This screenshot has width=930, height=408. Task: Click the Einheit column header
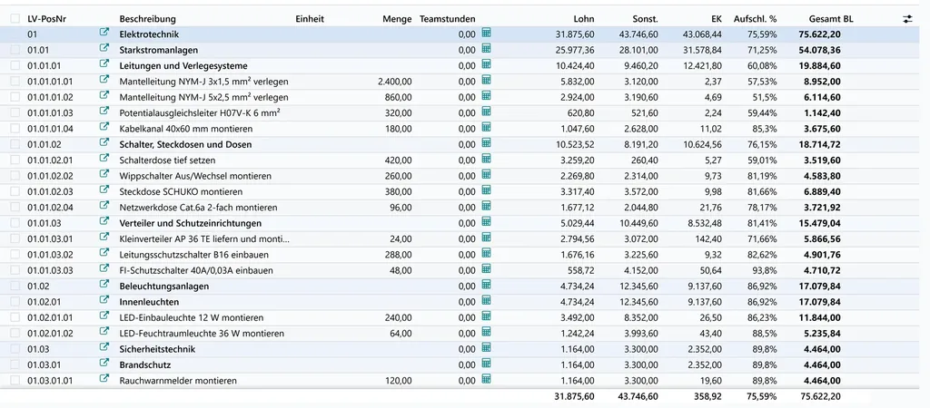coord(310,19)
